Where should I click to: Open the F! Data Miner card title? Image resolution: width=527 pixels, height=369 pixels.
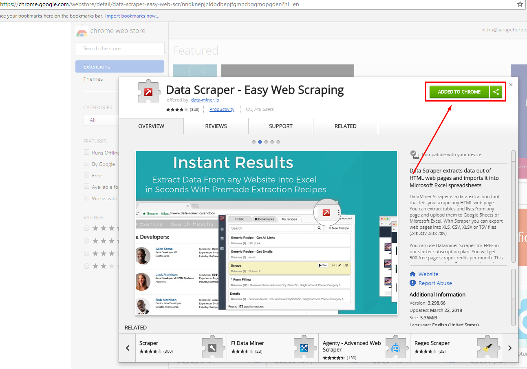click(247, 343)
